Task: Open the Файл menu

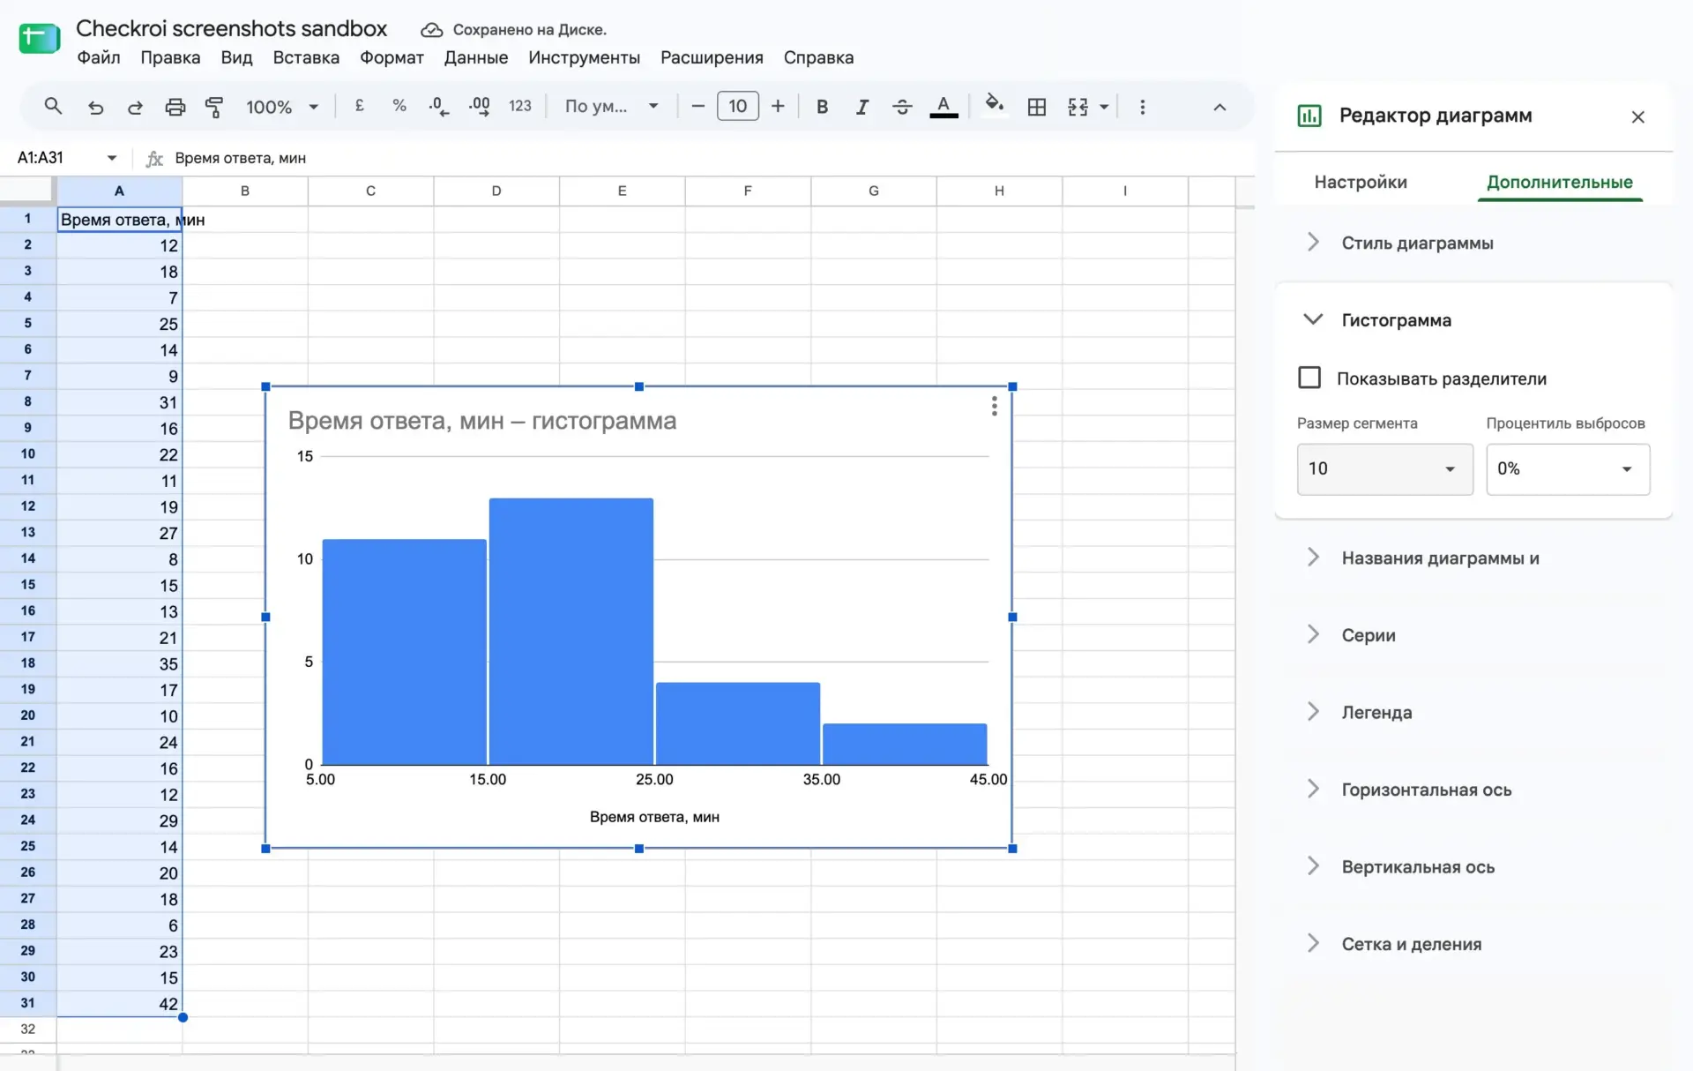Action: coord(99,57)
